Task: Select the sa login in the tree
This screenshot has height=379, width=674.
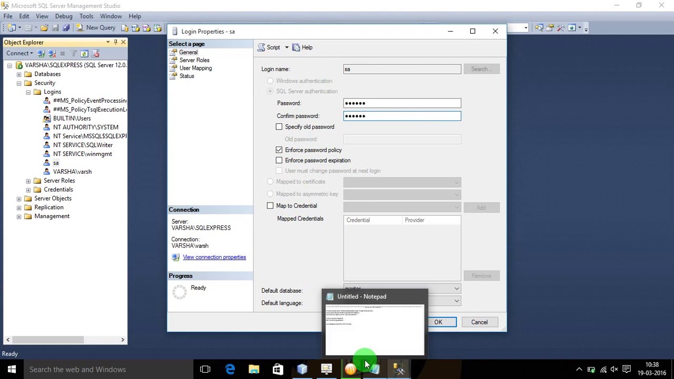Action: [x=56, y=163]
